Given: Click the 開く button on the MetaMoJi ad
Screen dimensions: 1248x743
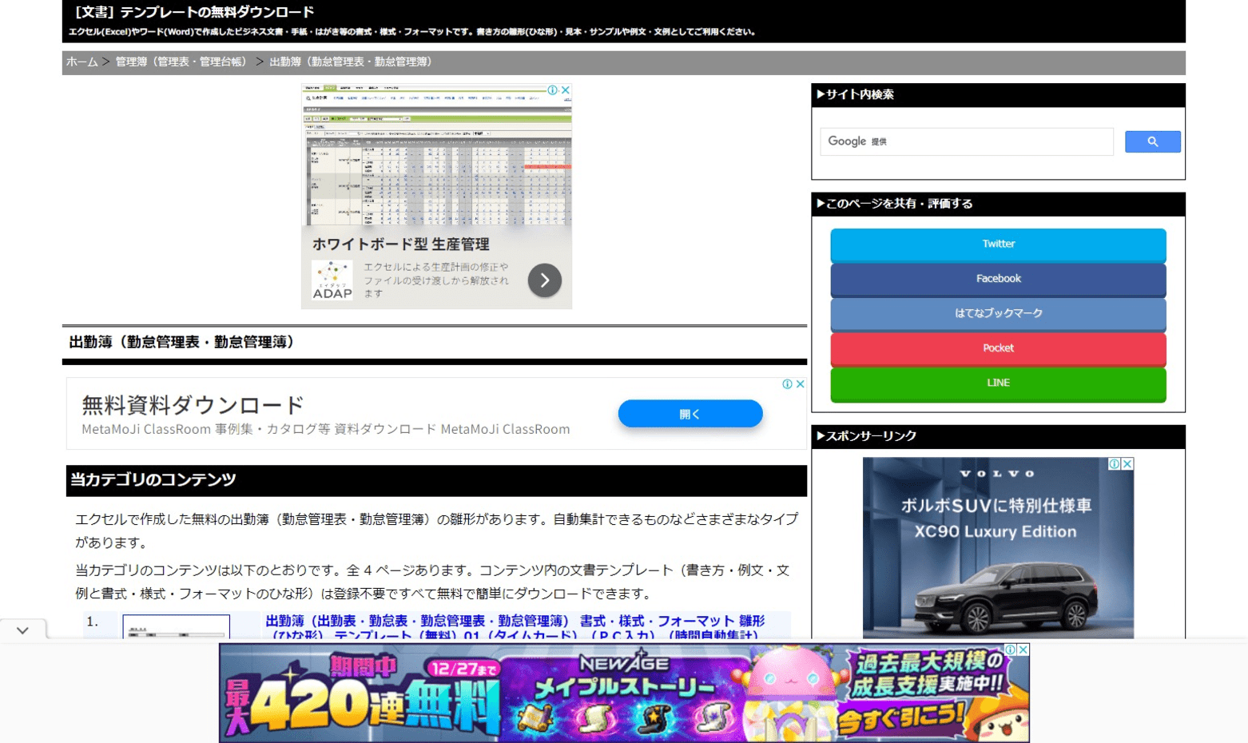Looking at the screenshot, I should [690, 413].
